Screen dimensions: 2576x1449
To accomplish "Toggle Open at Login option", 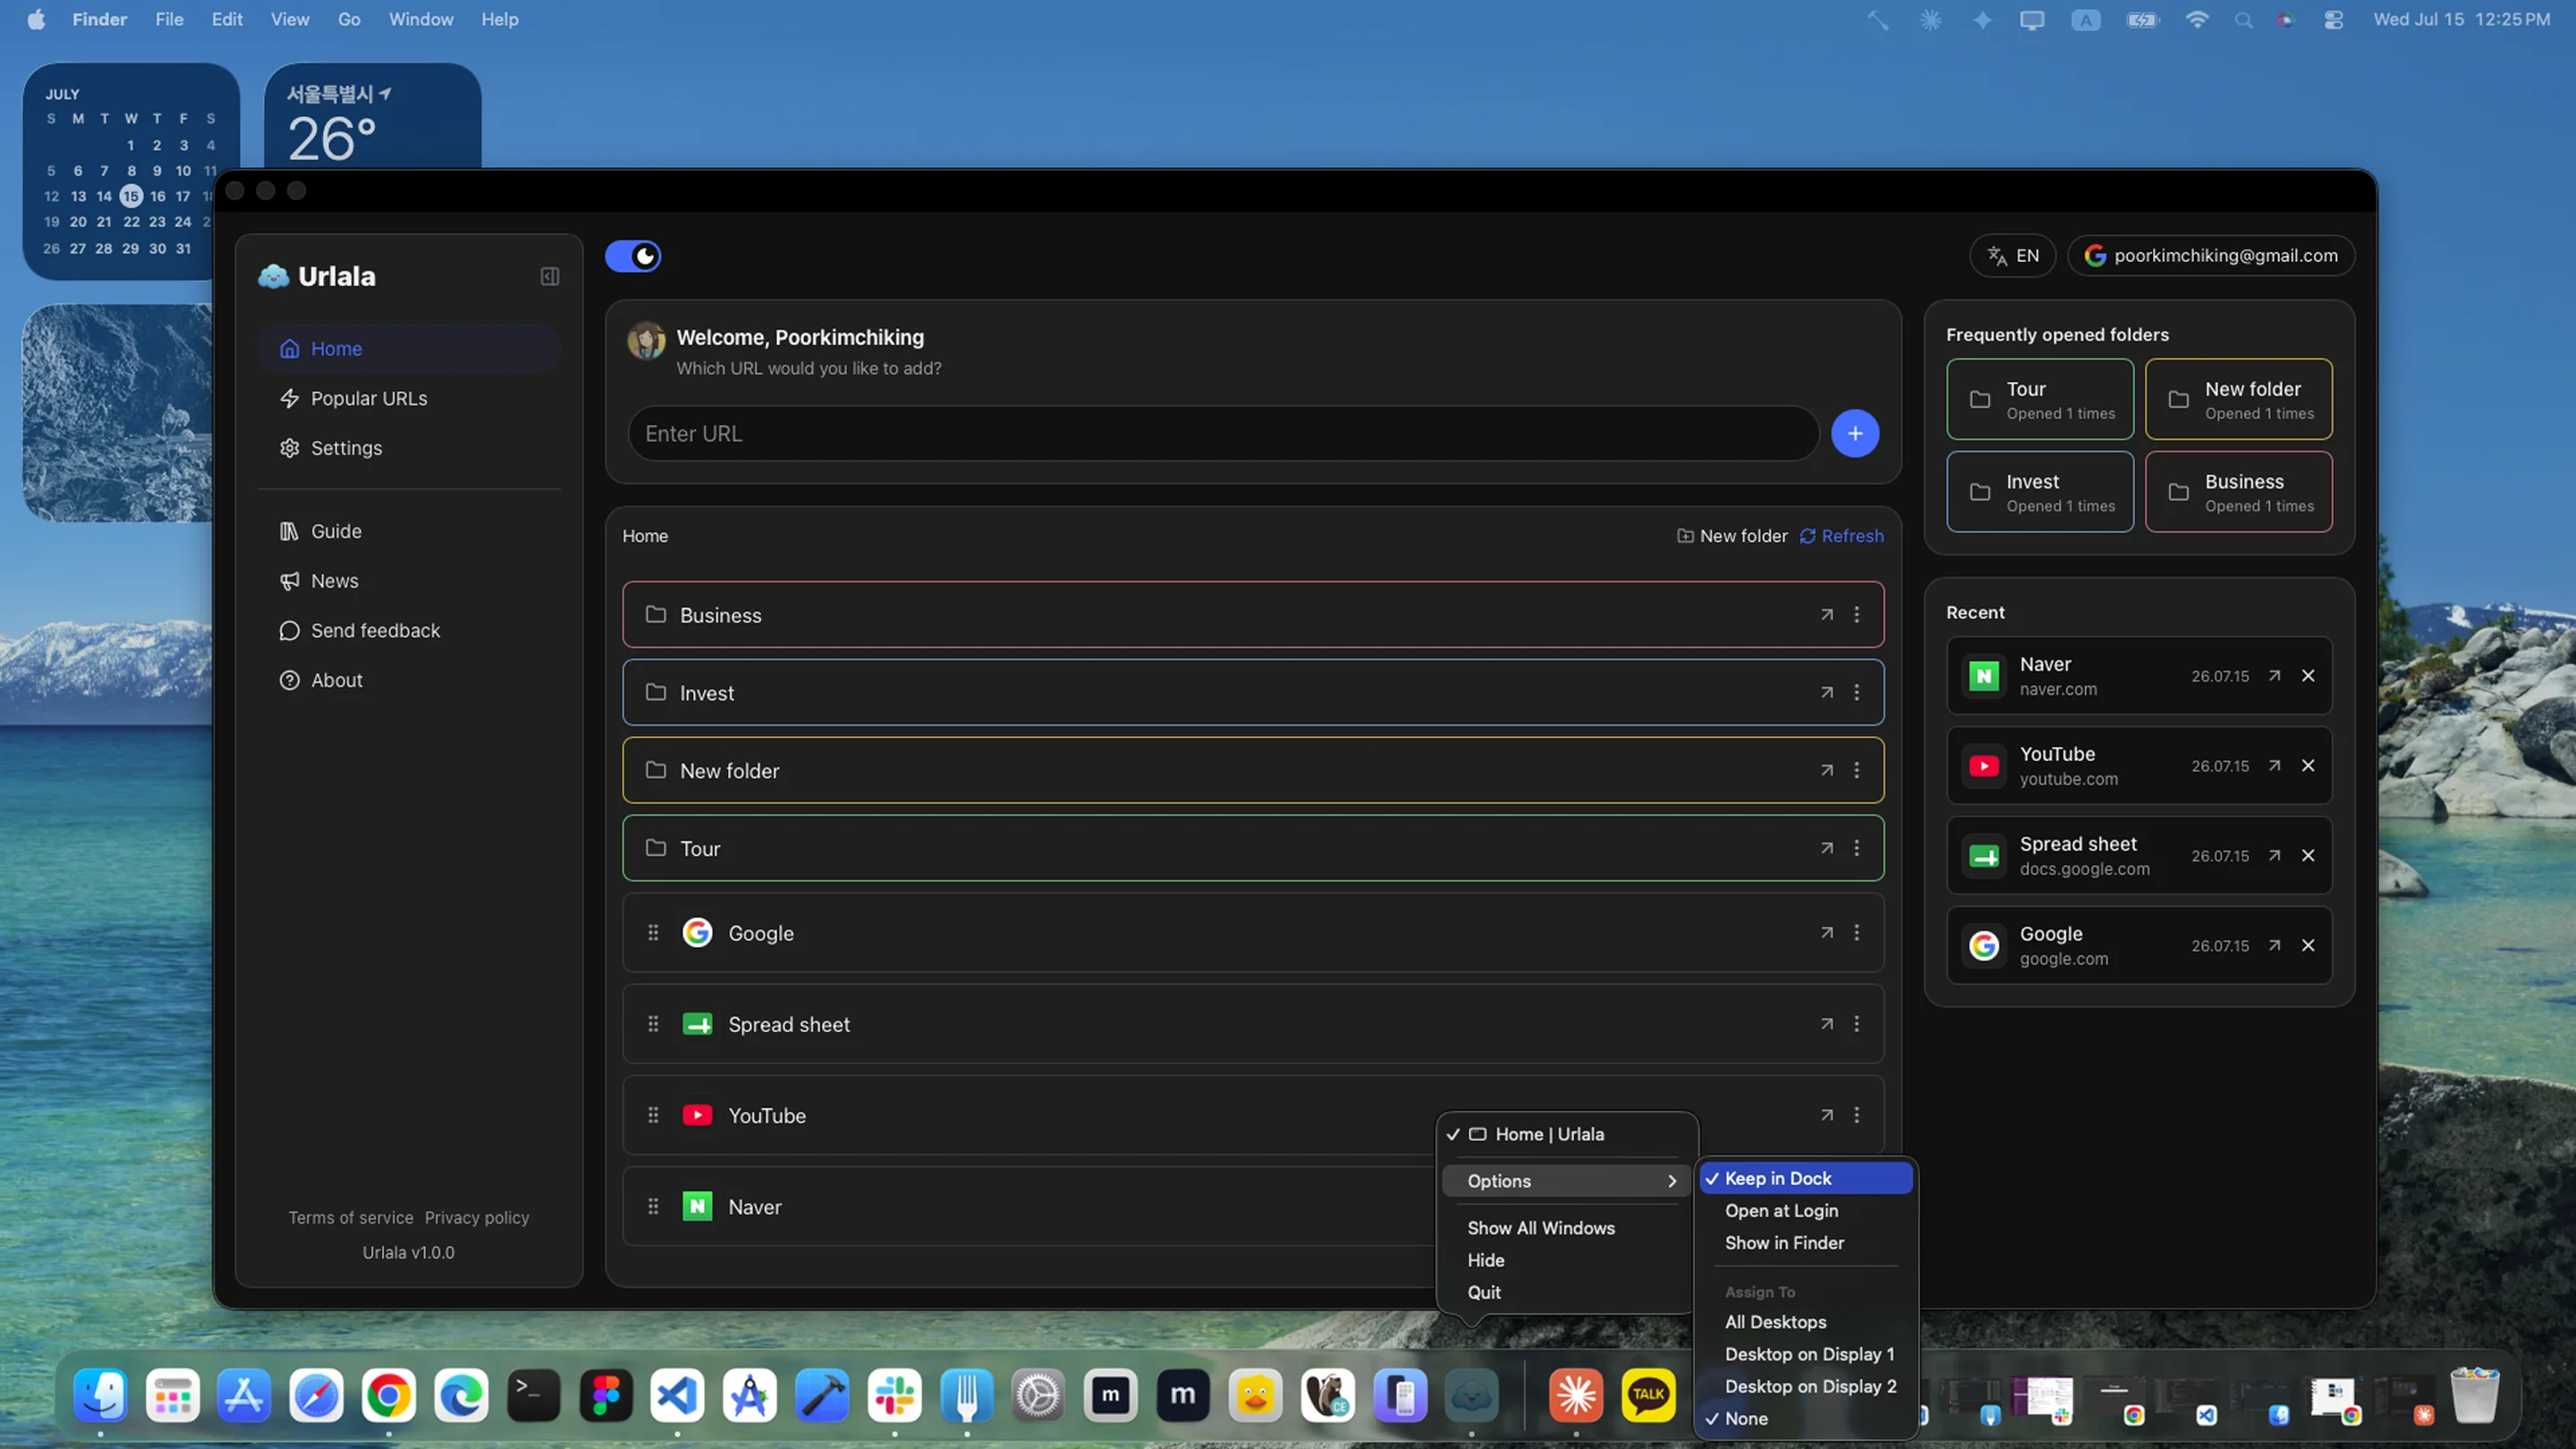I will (1806, 1210).
